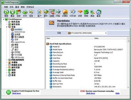Click the green up-arrow toolbar icon
This screenshot has width=131, height=100.
[13, 13]
